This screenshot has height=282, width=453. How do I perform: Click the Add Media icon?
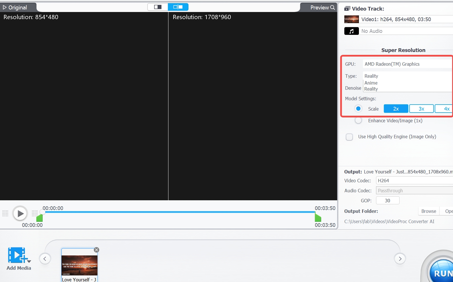[x=17, y=255]
